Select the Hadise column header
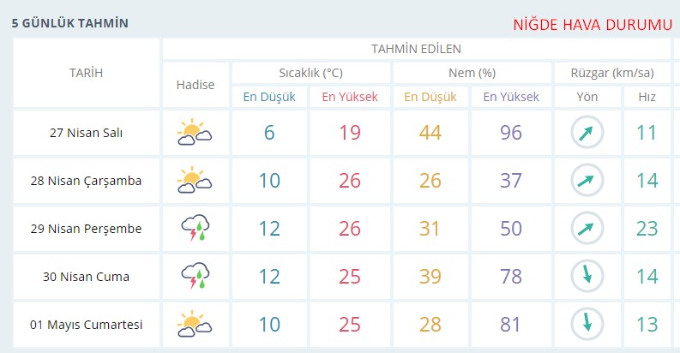Image resolution: width=680 pixels, height=353 pixels. [195, 85]
